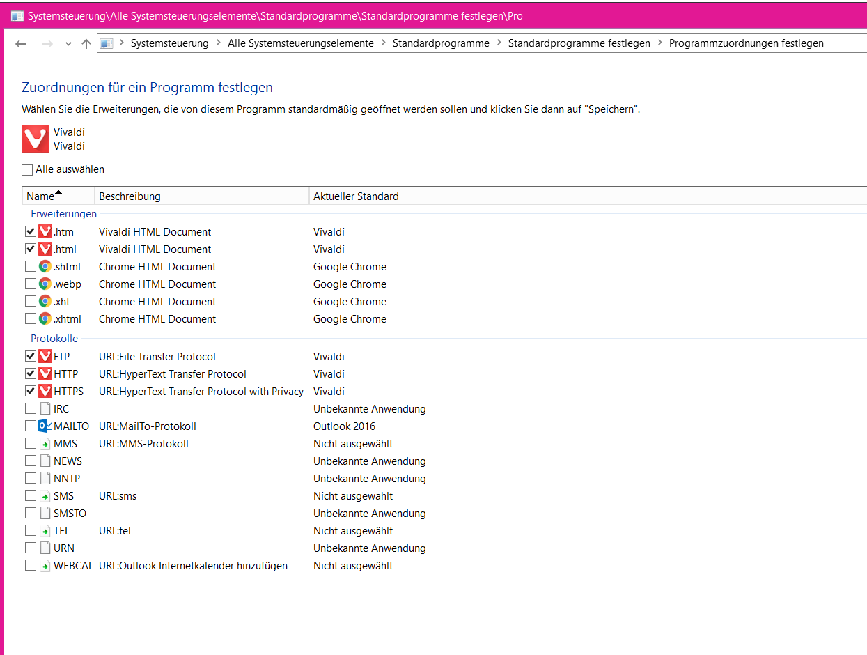Click the file icon next to MMS
Screen dimensions: 867x655
[45, 443]
